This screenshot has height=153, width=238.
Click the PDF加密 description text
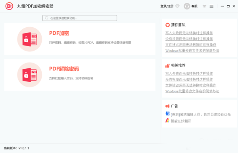click(x=90, y=43)
